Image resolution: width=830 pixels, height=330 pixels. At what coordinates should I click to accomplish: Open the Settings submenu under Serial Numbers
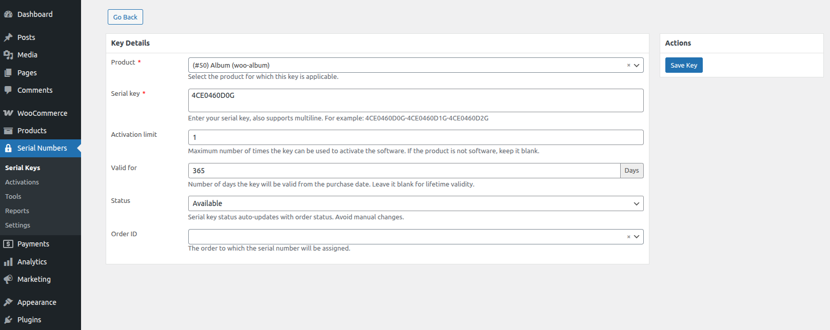point(17,225)
